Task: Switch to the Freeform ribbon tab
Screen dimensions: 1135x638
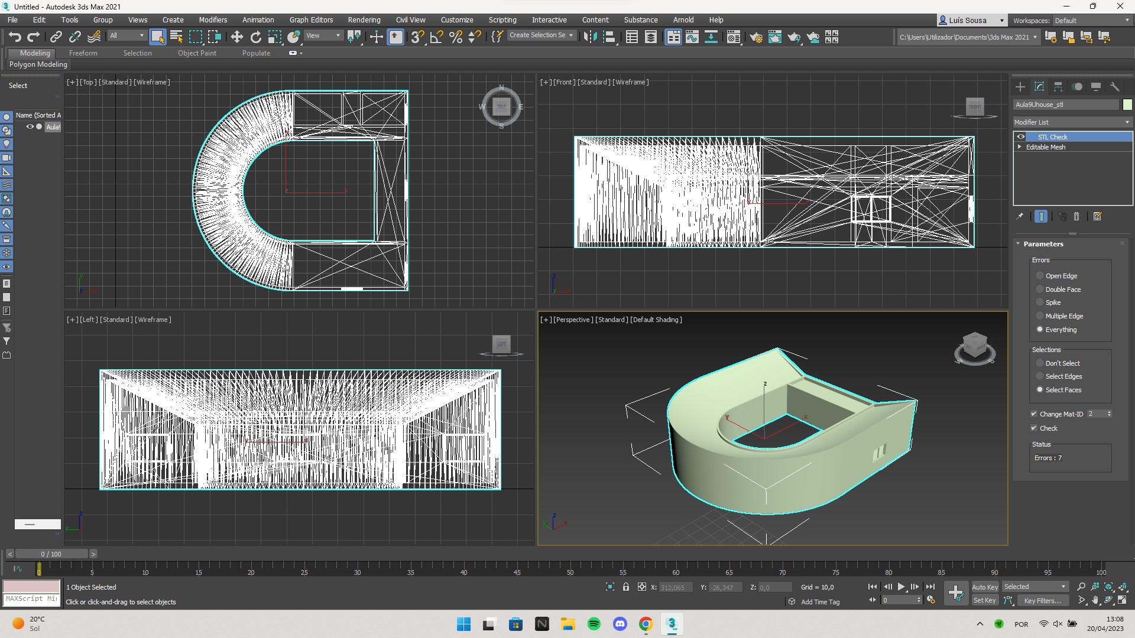Action: (x=83, y=53)
